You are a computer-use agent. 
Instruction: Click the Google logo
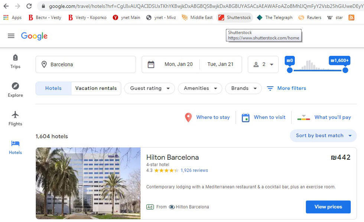pos(34,36)
